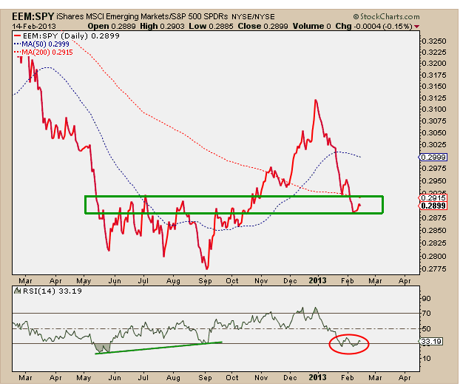Click the NYSE/NYSE exchange label
The height and width of the screenshot is (392, 460).
pos(253,17)
